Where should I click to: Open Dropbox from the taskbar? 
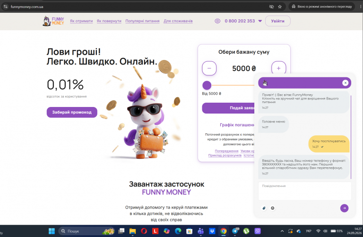212,231
